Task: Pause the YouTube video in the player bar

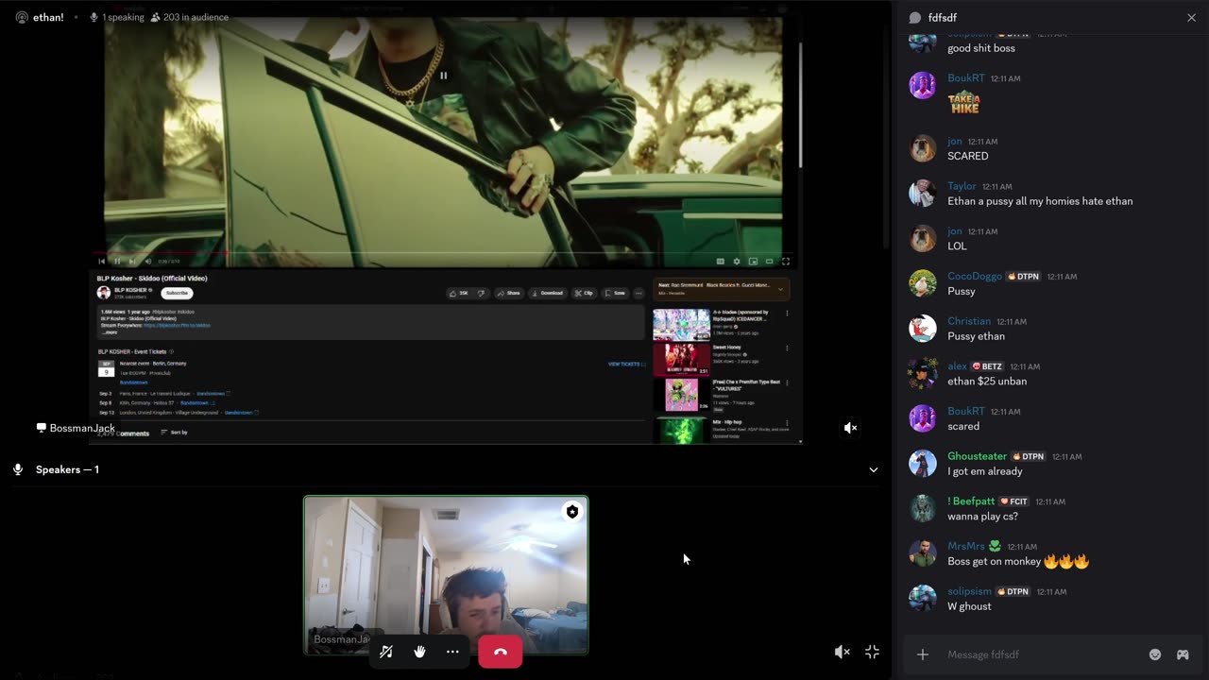Action: (117, 262)
